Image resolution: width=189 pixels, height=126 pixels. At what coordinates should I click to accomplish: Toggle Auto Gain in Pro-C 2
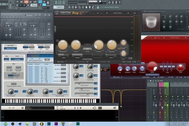(x=121, y=49)
